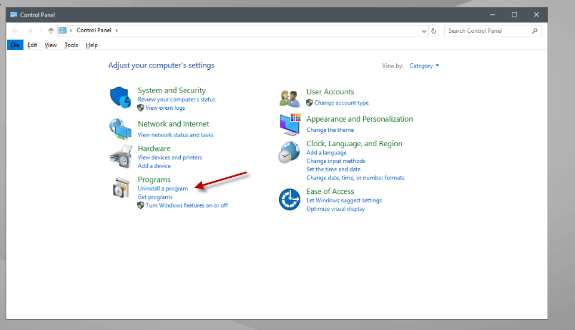Click the Uninstall a program link
Image resolution: width=575 pixels, height=330 pixels.
click(x=163, y=189)
